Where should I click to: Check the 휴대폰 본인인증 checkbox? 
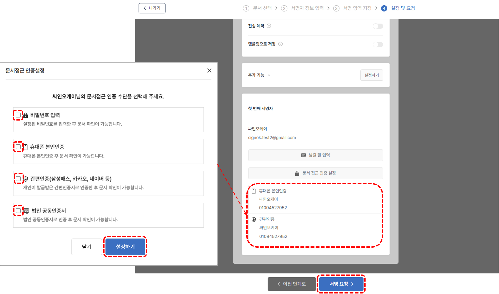click(18, 147)
